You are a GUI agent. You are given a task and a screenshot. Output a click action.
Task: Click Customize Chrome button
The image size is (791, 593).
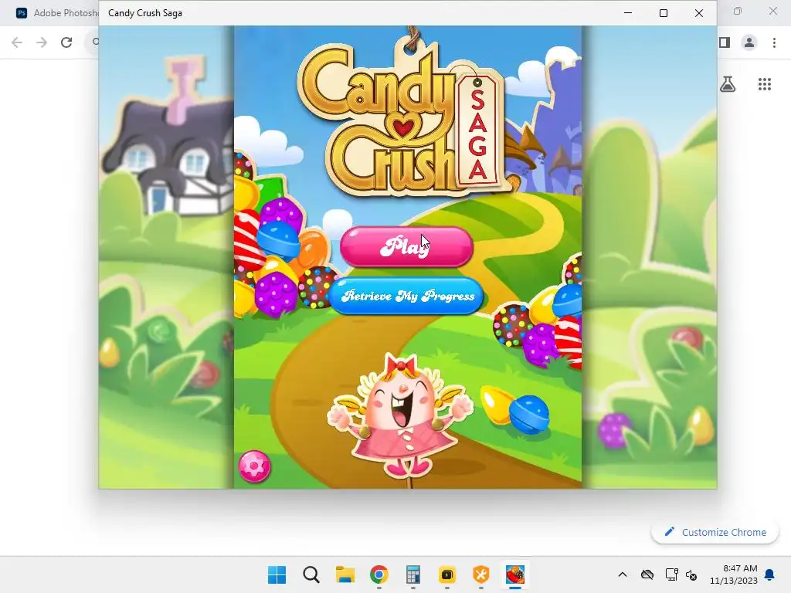tap(715, 532)
